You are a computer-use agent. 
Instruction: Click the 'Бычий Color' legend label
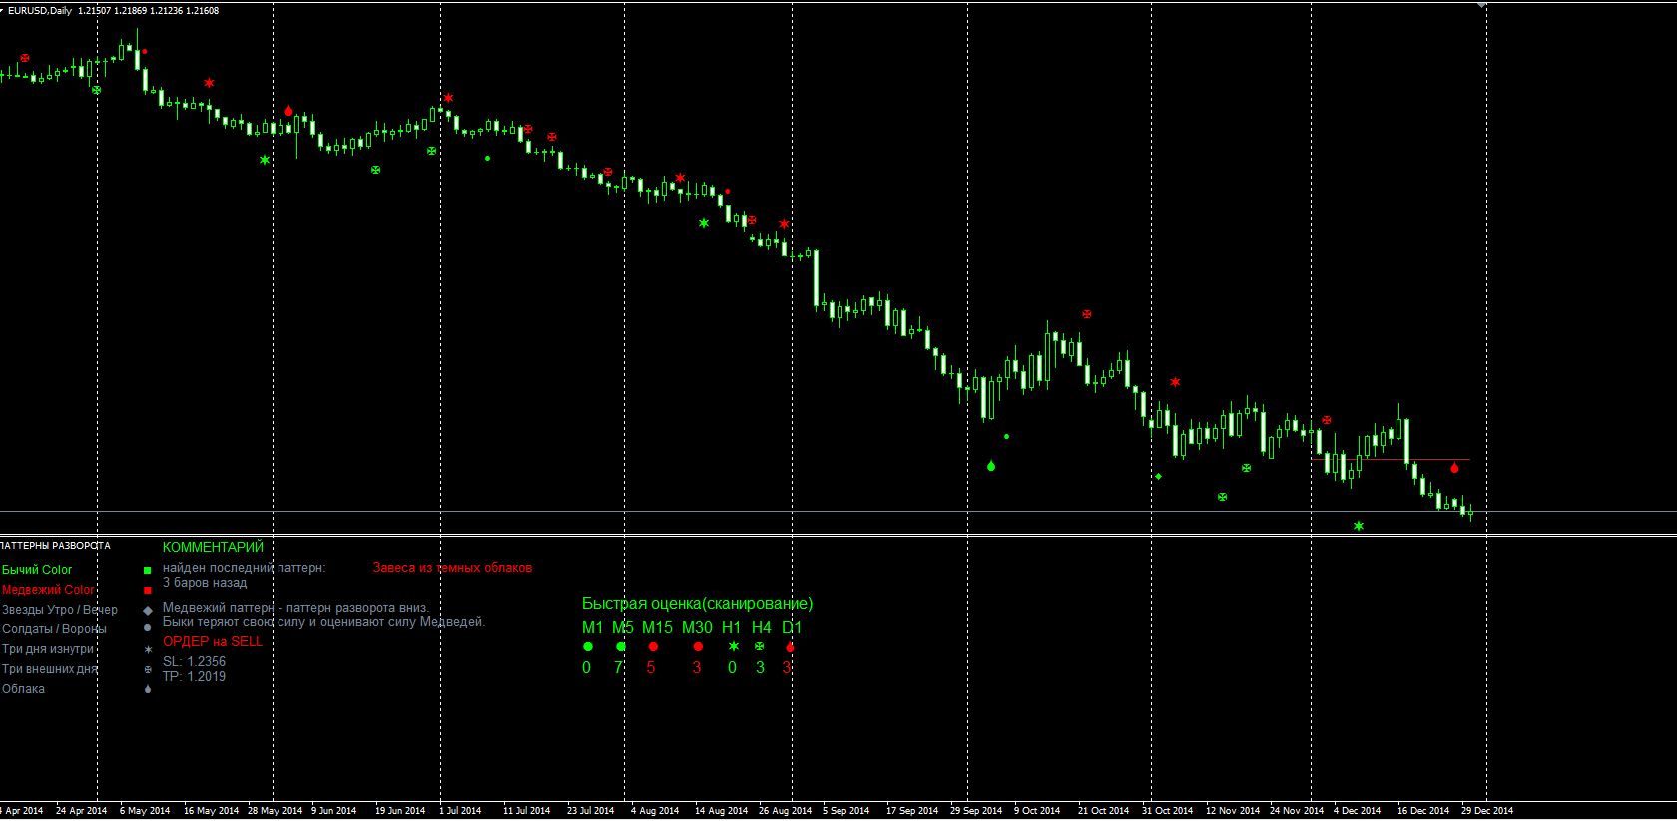[x=37, y=570]
